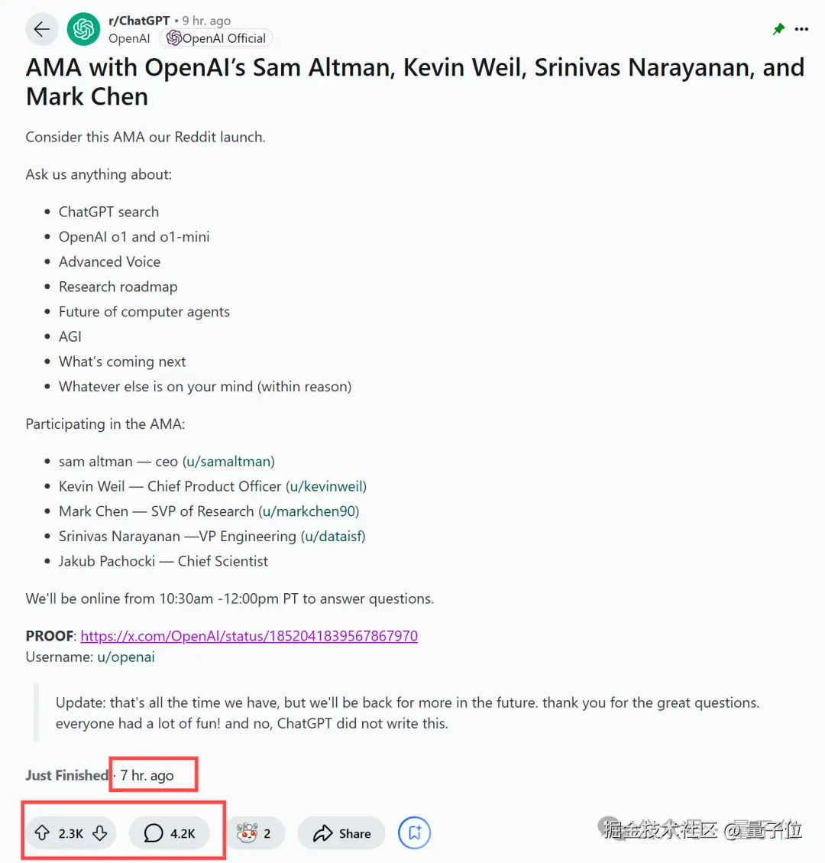The height and width of the screenshot is (863, 825).
Task: Select the OpenAI Official flair tag
Action: point(216,38)
